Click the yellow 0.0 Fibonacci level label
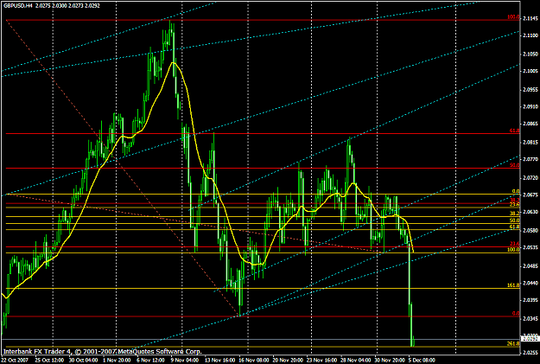This screenshot has width=540, height=364. pos(516,191)
